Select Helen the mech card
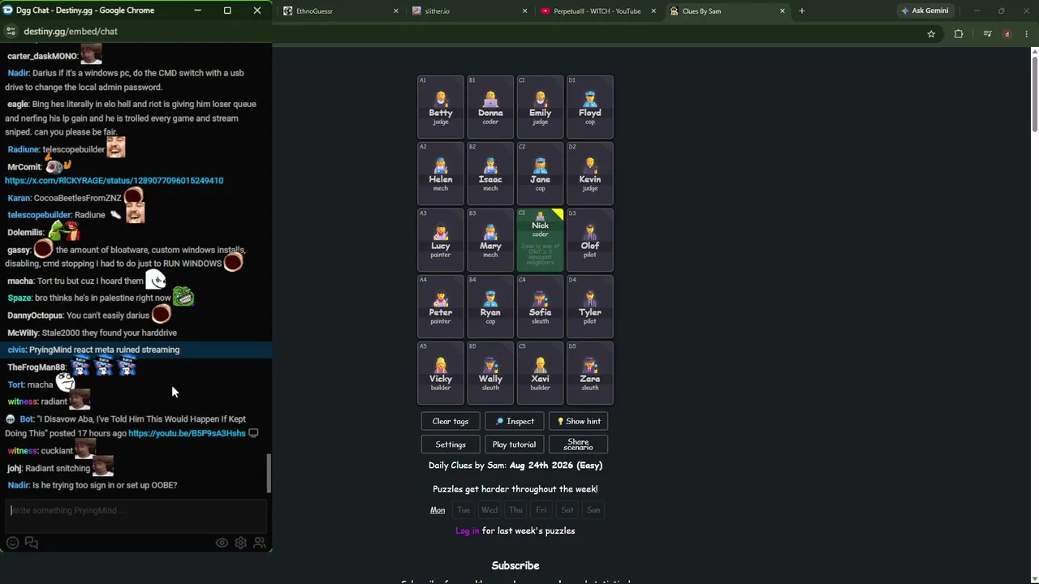This screenshot has height=584, width=1039. [x=441, y=173]
